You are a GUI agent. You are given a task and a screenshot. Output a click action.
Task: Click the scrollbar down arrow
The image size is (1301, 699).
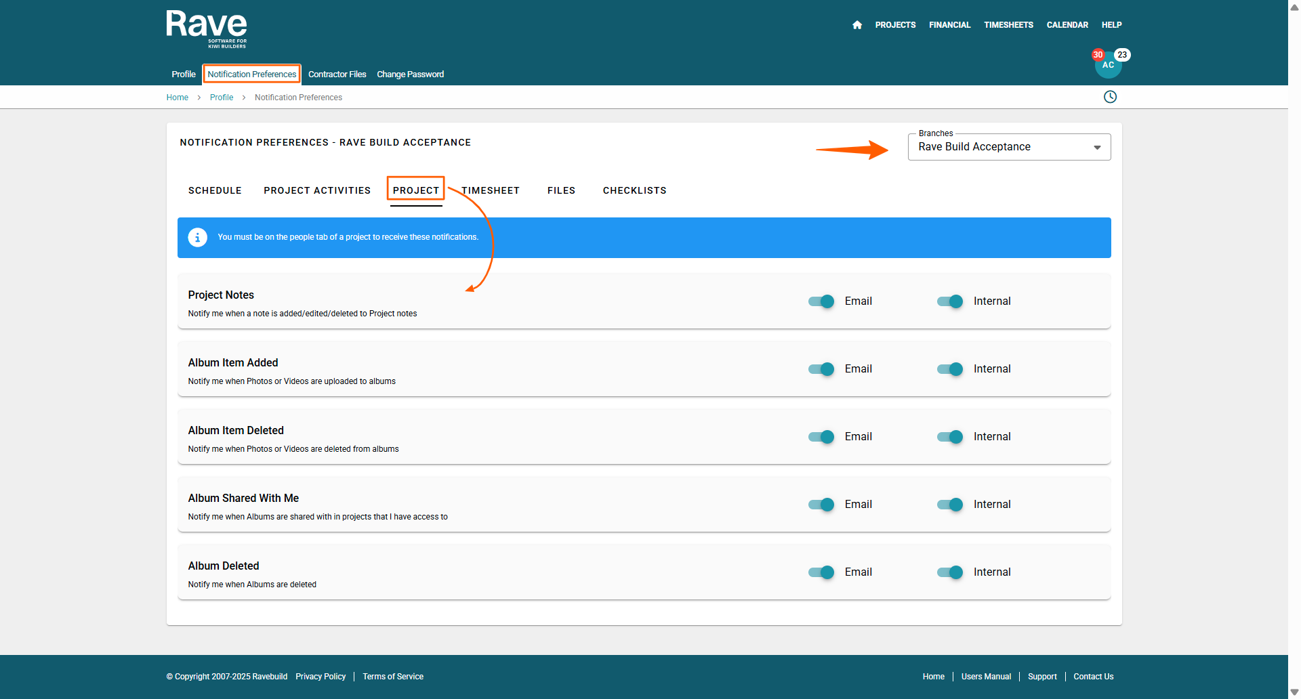click(x=1294, y=692)
